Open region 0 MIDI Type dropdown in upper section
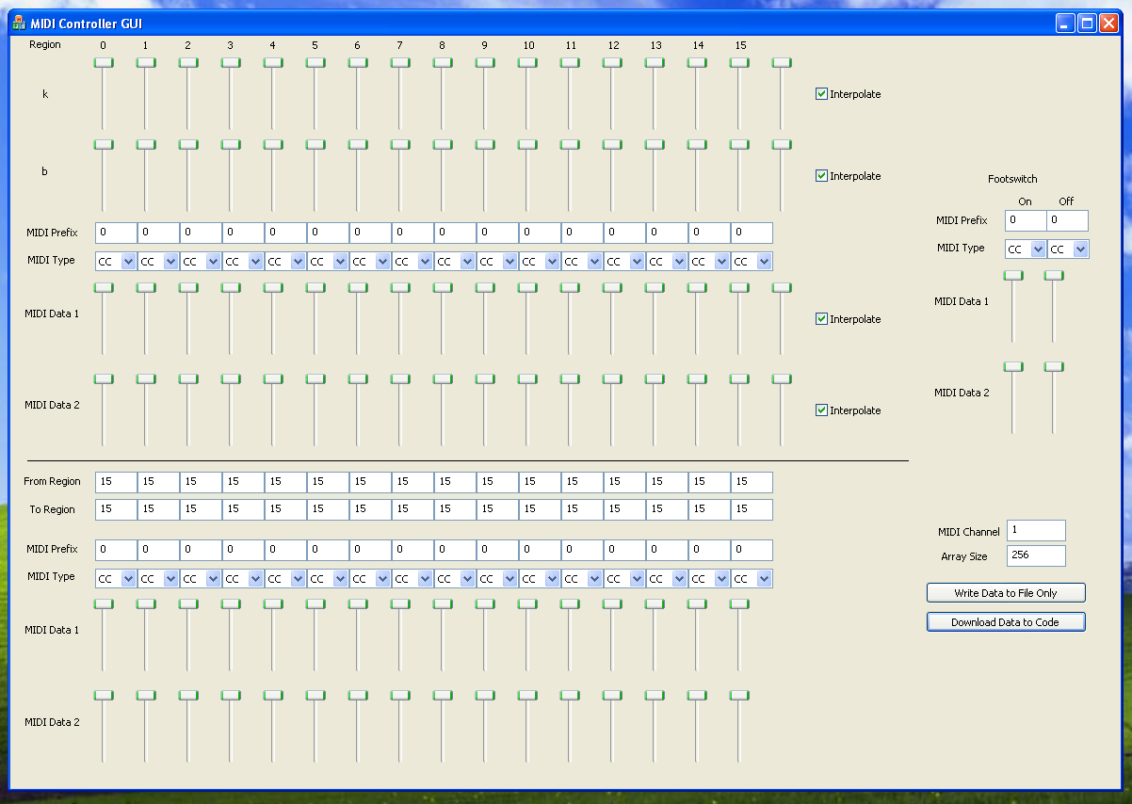This screenshot has height=804, width=1132. click(x=128, y=262)
